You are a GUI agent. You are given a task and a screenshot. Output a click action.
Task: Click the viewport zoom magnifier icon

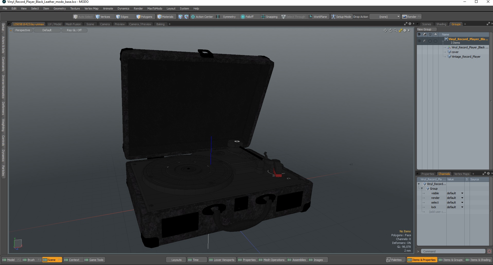pyautogui.click(x=395, y=30)
